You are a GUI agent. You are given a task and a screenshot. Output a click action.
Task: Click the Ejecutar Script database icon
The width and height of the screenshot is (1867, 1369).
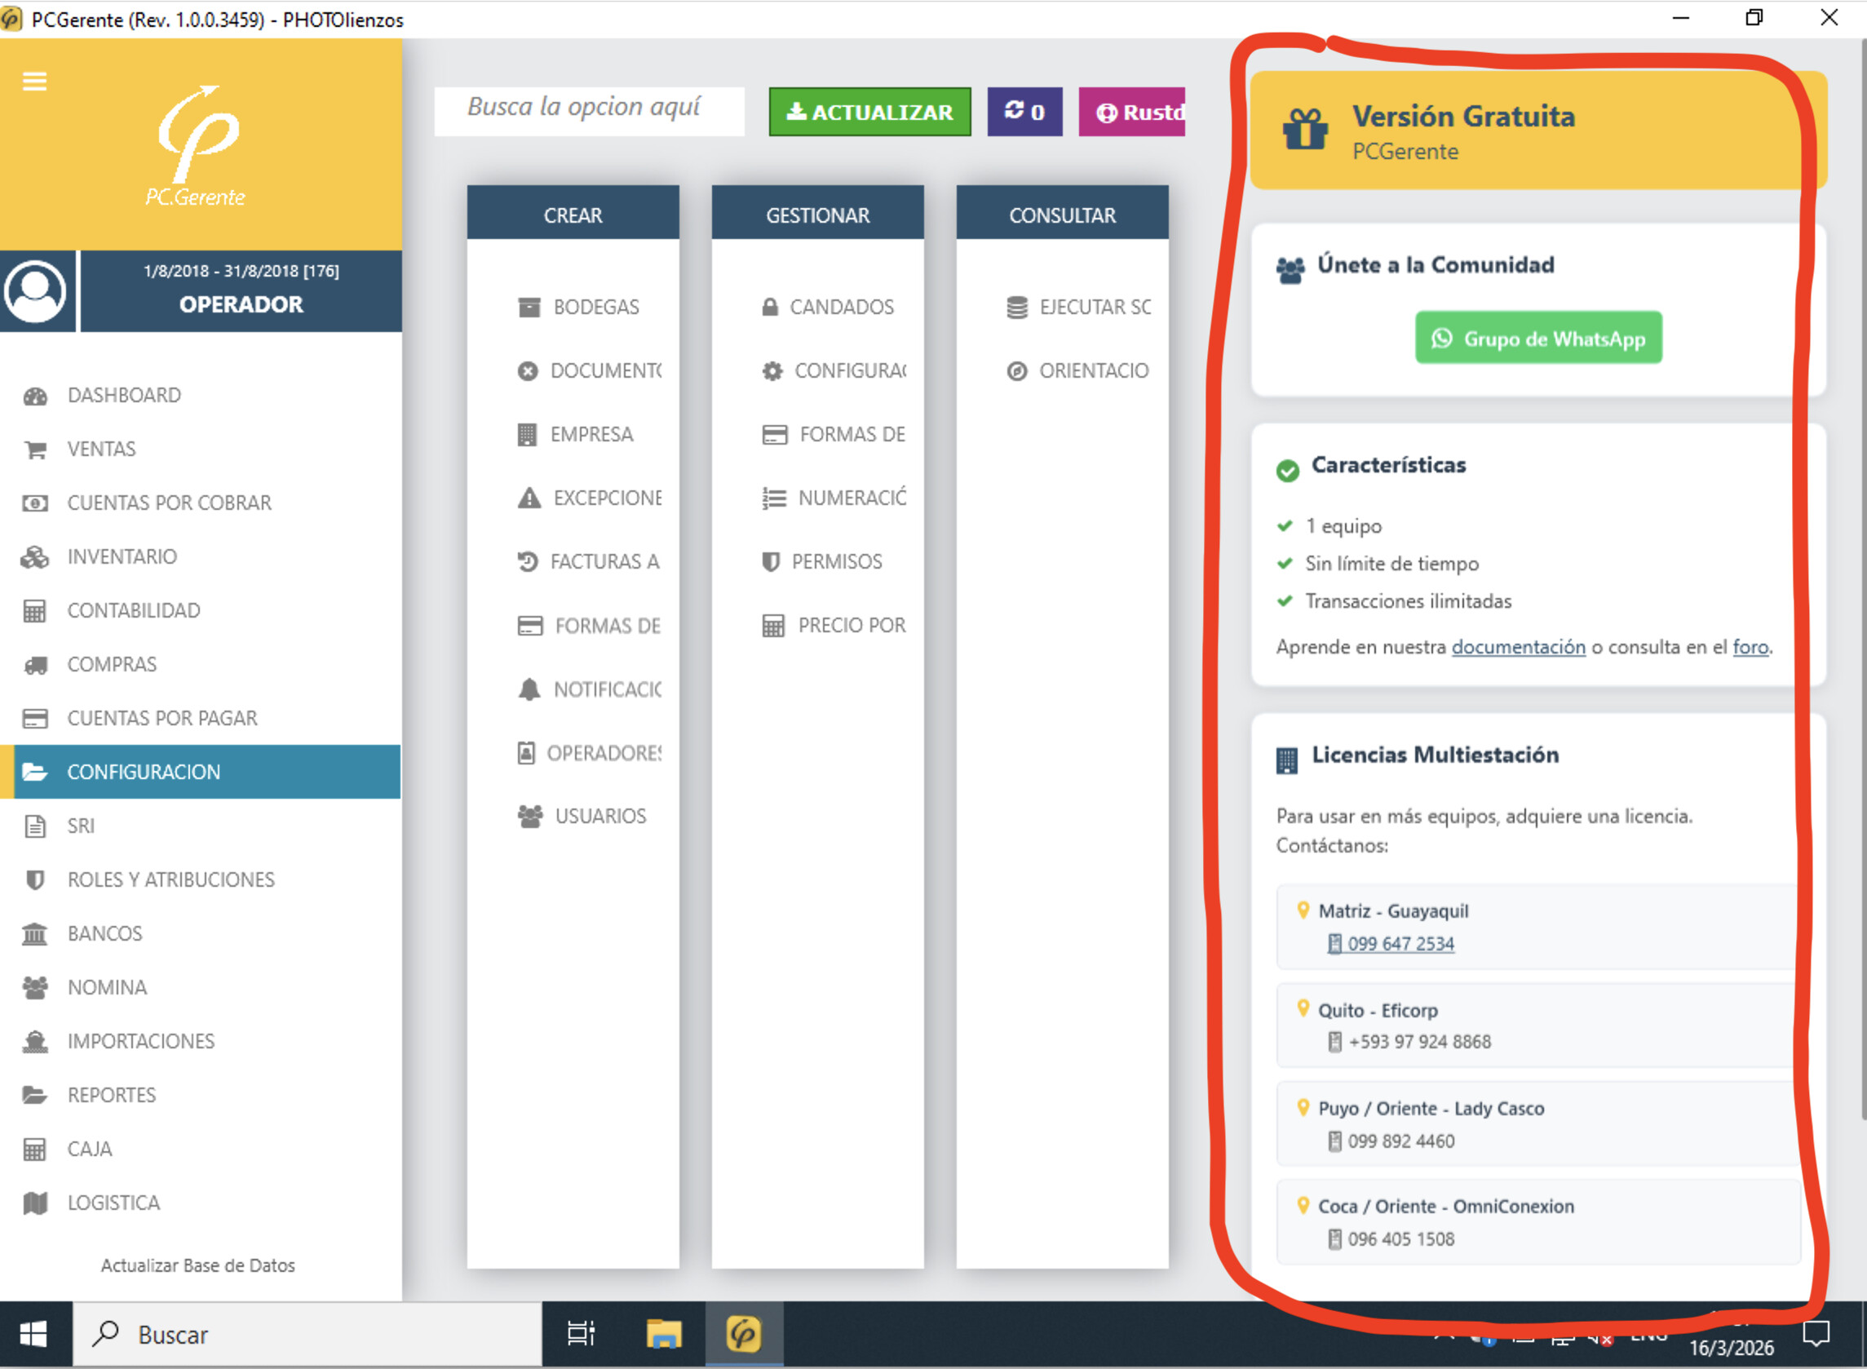pyautogui.click(x=1016, y=308)
